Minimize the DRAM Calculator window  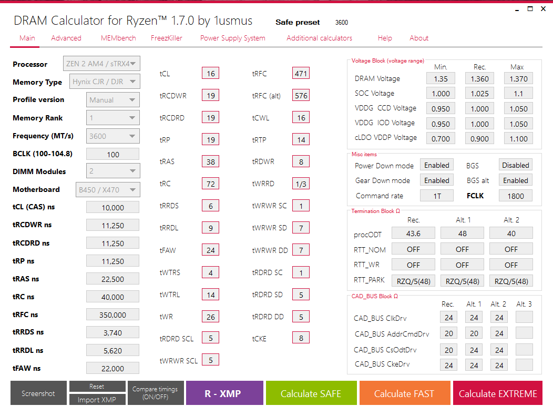point(517,9)
